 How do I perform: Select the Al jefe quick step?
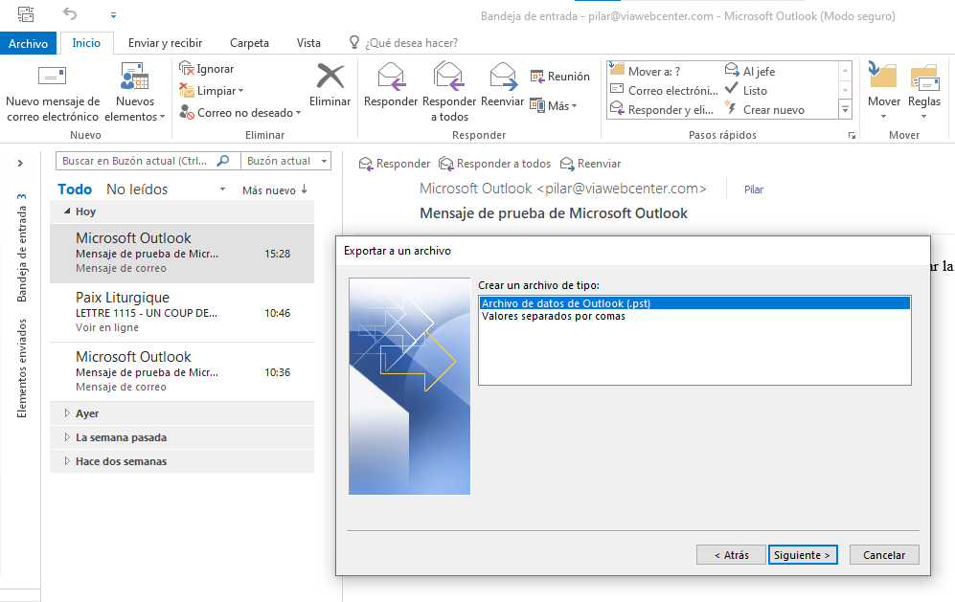(x=750, y=71)
